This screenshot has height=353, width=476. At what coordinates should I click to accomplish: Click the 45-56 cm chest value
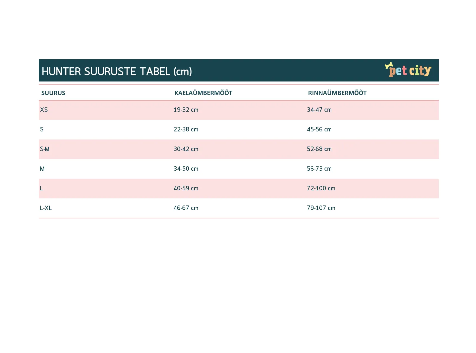[319, 129]
